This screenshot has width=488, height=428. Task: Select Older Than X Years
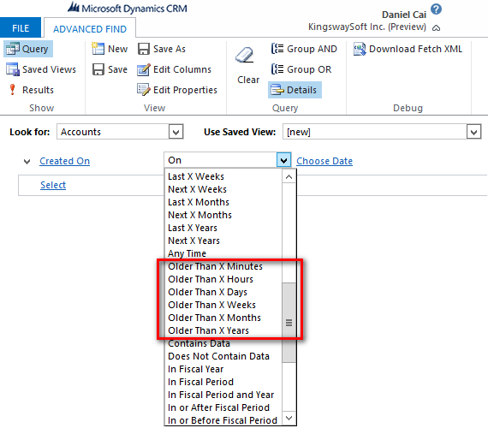[x=223, y=330]
